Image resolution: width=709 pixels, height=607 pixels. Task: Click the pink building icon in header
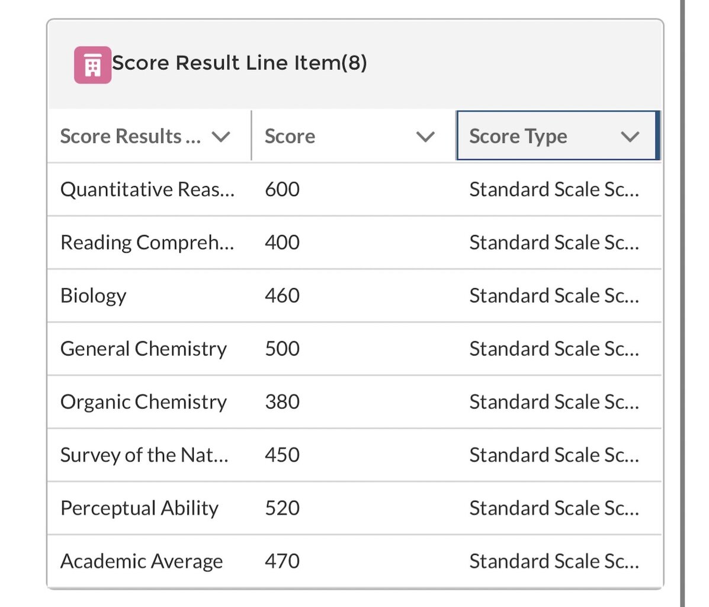pyautogui.click(x=92, y=65)
